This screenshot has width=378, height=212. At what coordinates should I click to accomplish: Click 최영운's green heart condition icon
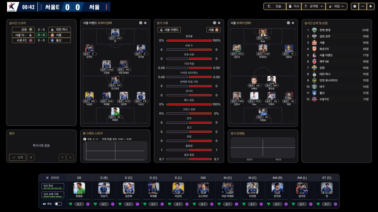pyautogui.click(x=71, y=204)
